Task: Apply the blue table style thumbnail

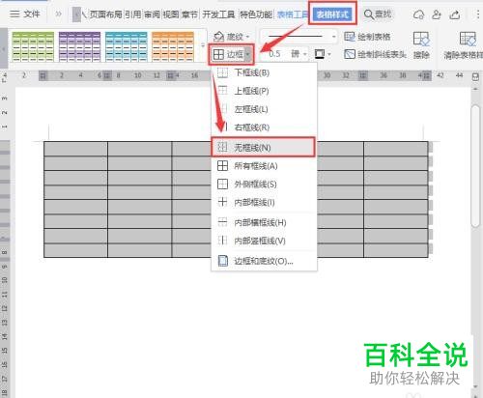Action: click(x=127, y=46)
